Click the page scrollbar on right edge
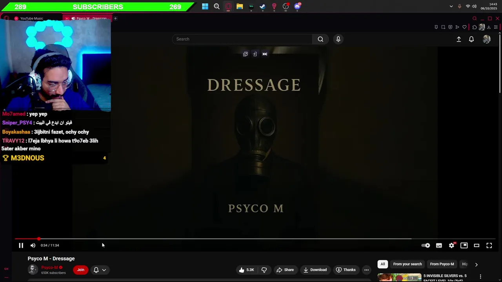 click(x=500, y=63)
